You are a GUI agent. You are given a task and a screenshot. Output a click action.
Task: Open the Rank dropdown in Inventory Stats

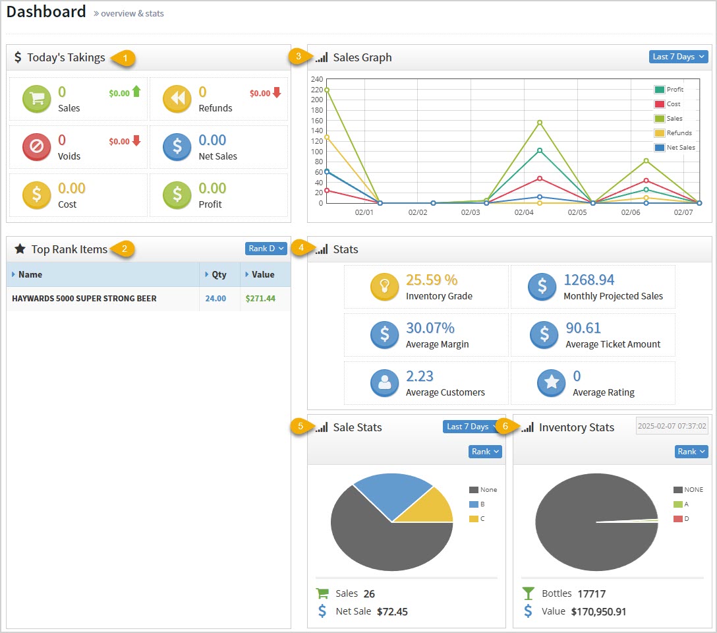pos(691,452)
